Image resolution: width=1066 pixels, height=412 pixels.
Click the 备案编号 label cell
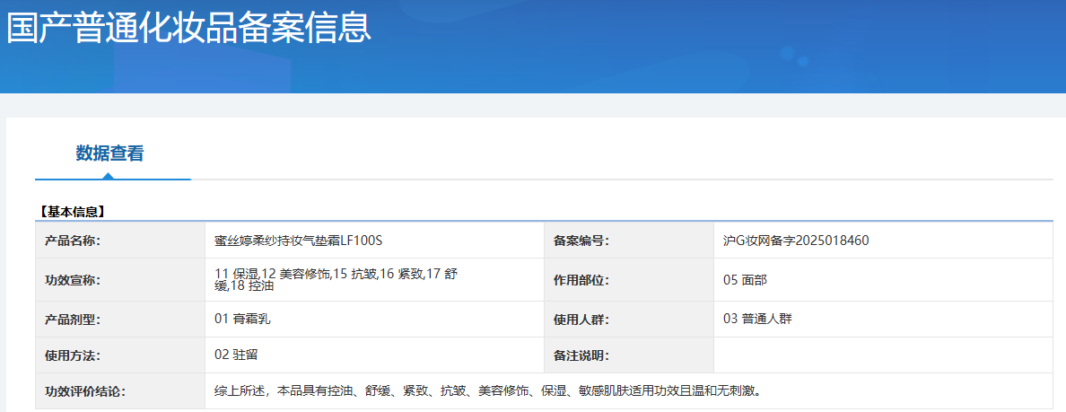[629, 241]
